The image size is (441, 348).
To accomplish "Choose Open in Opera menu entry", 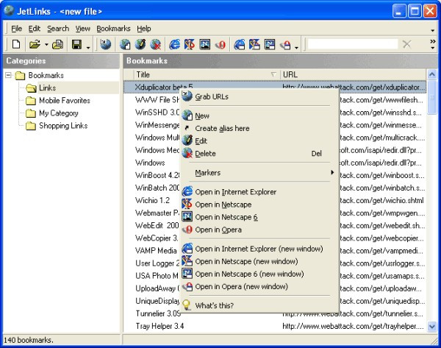I will (x=259, y=230).
